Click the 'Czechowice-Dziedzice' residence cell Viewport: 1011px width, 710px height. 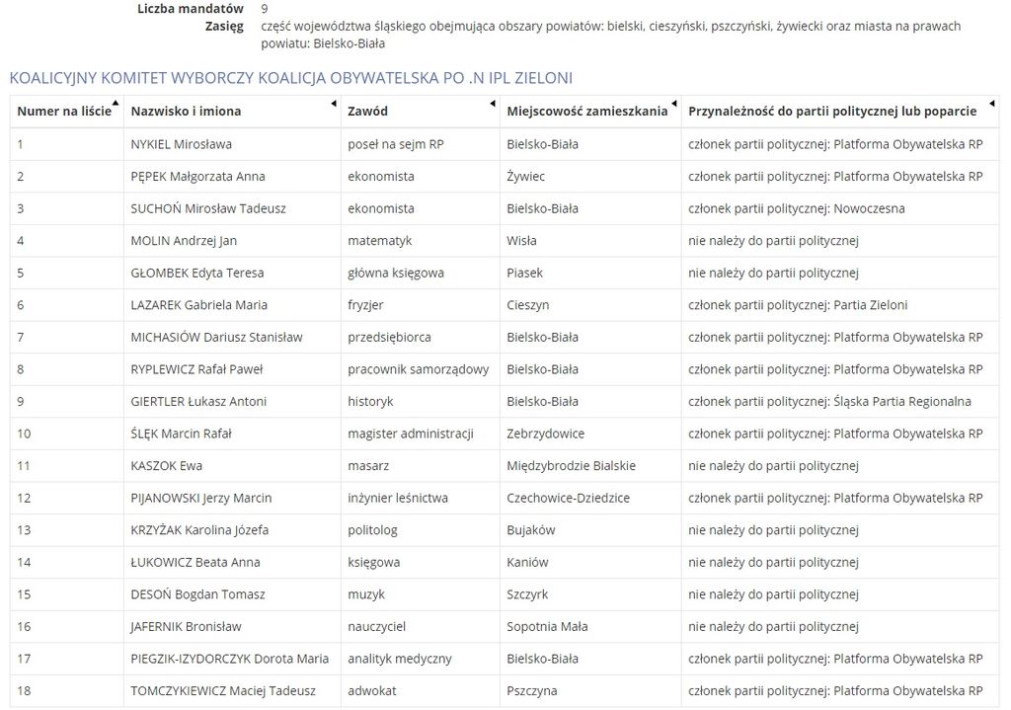point(568,498)
